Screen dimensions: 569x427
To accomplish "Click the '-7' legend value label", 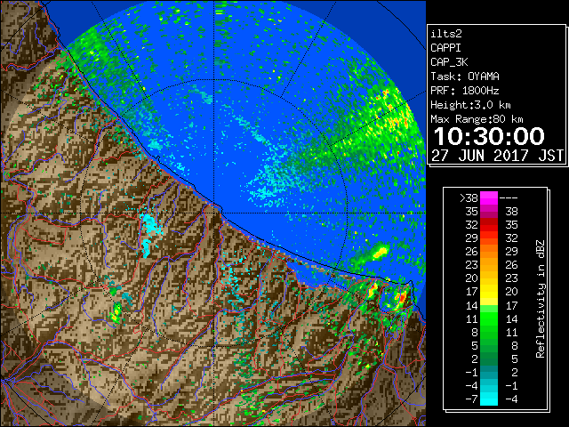I will click(471, 399).
